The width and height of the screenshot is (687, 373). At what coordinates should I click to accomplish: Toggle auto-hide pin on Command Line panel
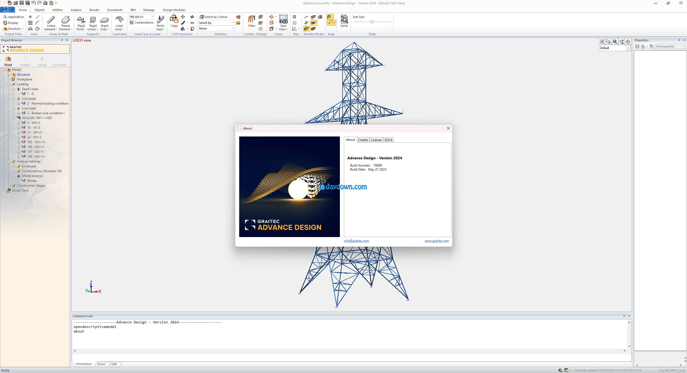pyautogui.click(x=624, y=316)
